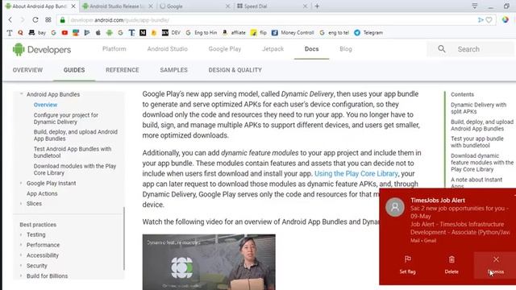Open the Jetpack menu item

tap(273, 49)
